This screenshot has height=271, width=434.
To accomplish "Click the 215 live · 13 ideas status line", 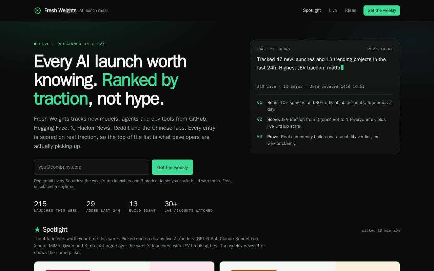I will pos(311,87).
